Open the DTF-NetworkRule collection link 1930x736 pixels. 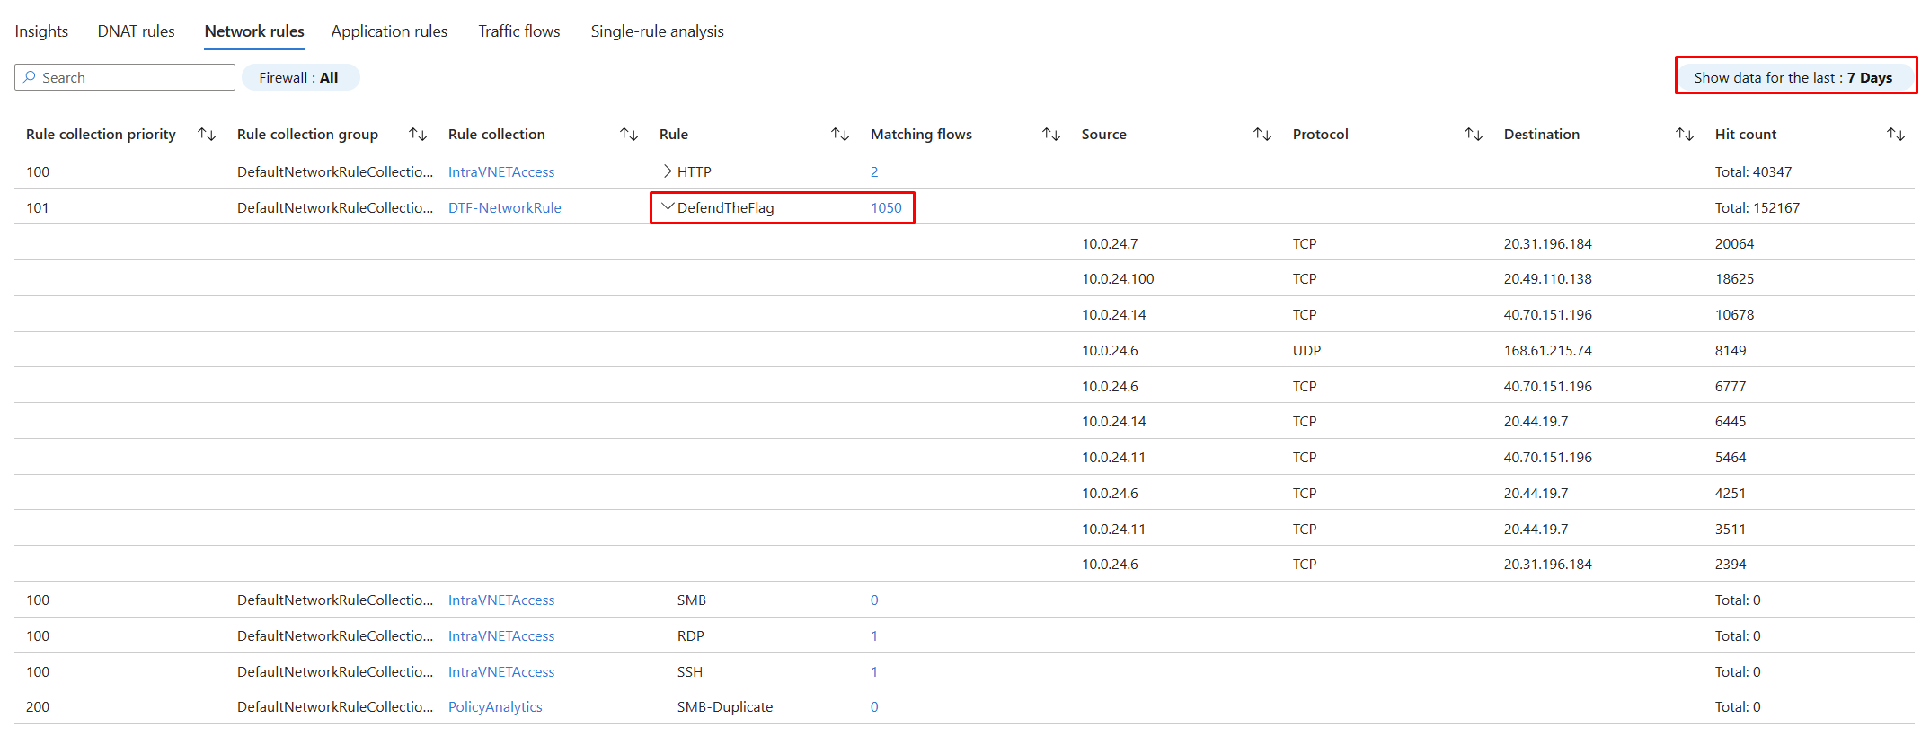tap(504, 208)
